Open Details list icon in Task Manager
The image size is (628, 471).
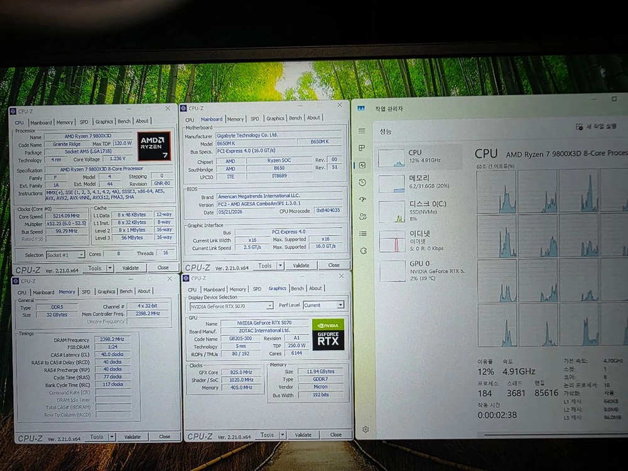[363, 234]
